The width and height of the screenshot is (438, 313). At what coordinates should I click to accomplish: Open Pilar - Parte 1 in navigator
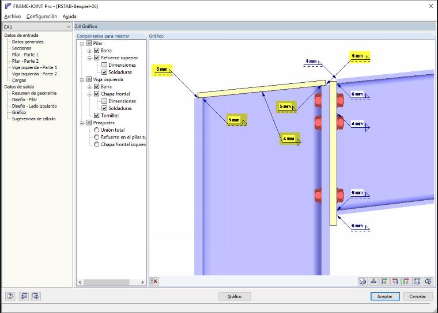25,55
